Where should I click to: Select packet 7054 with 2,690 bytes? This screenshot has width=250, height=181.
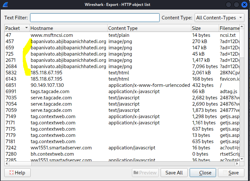122,104
